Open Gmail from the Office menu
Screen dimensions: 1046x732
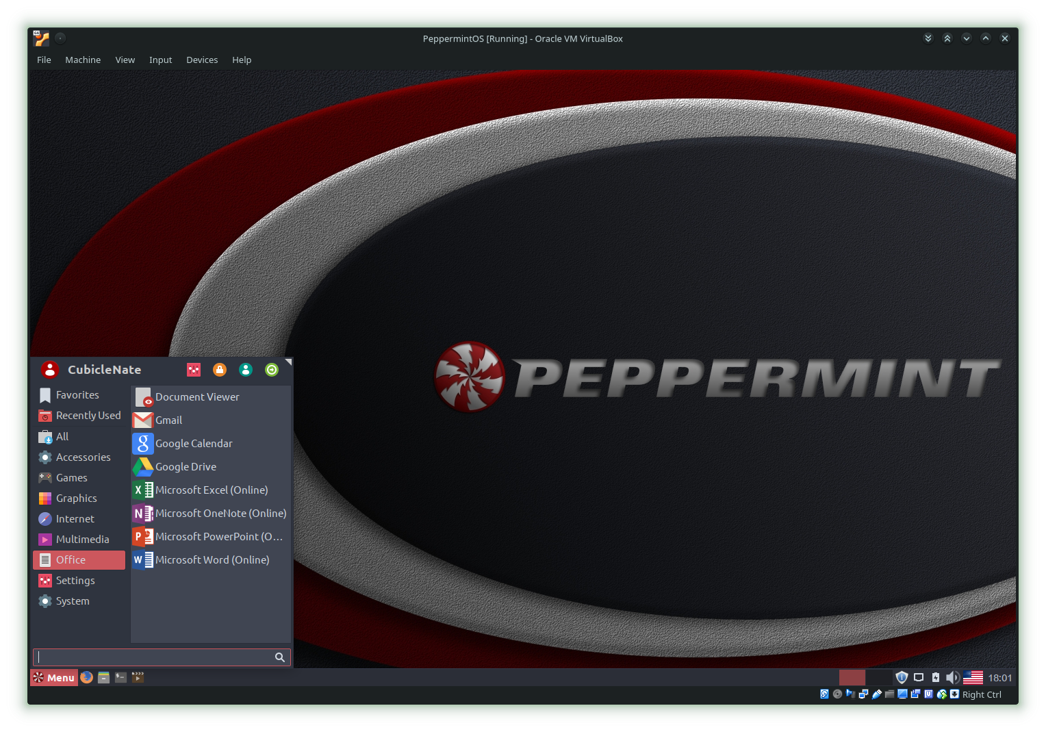(168, 420)
